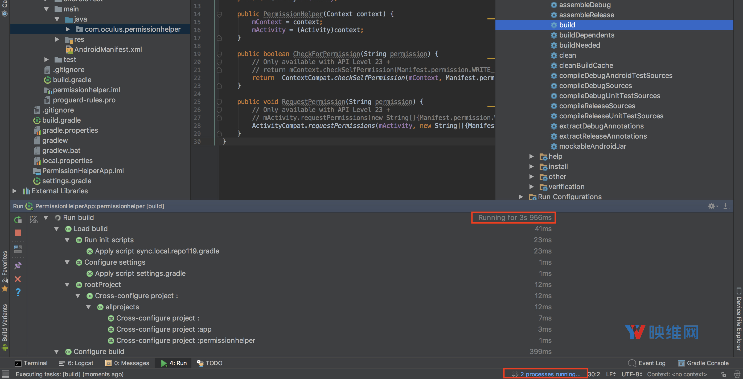Close the Run panel with red X
743x379 pixels.
click(18, 279)
